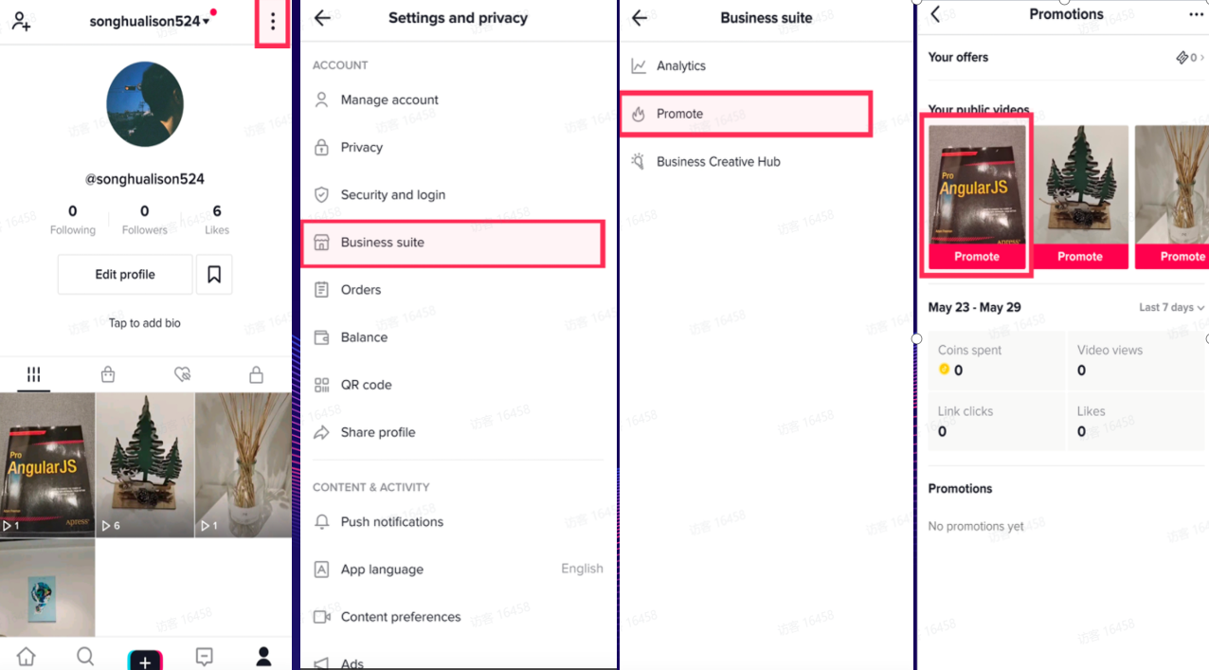Image resolution: width=1209 pixels, height=670 pixels.
Task: Open the search magnifier in the bottom bar
Action: click(85, 656)
